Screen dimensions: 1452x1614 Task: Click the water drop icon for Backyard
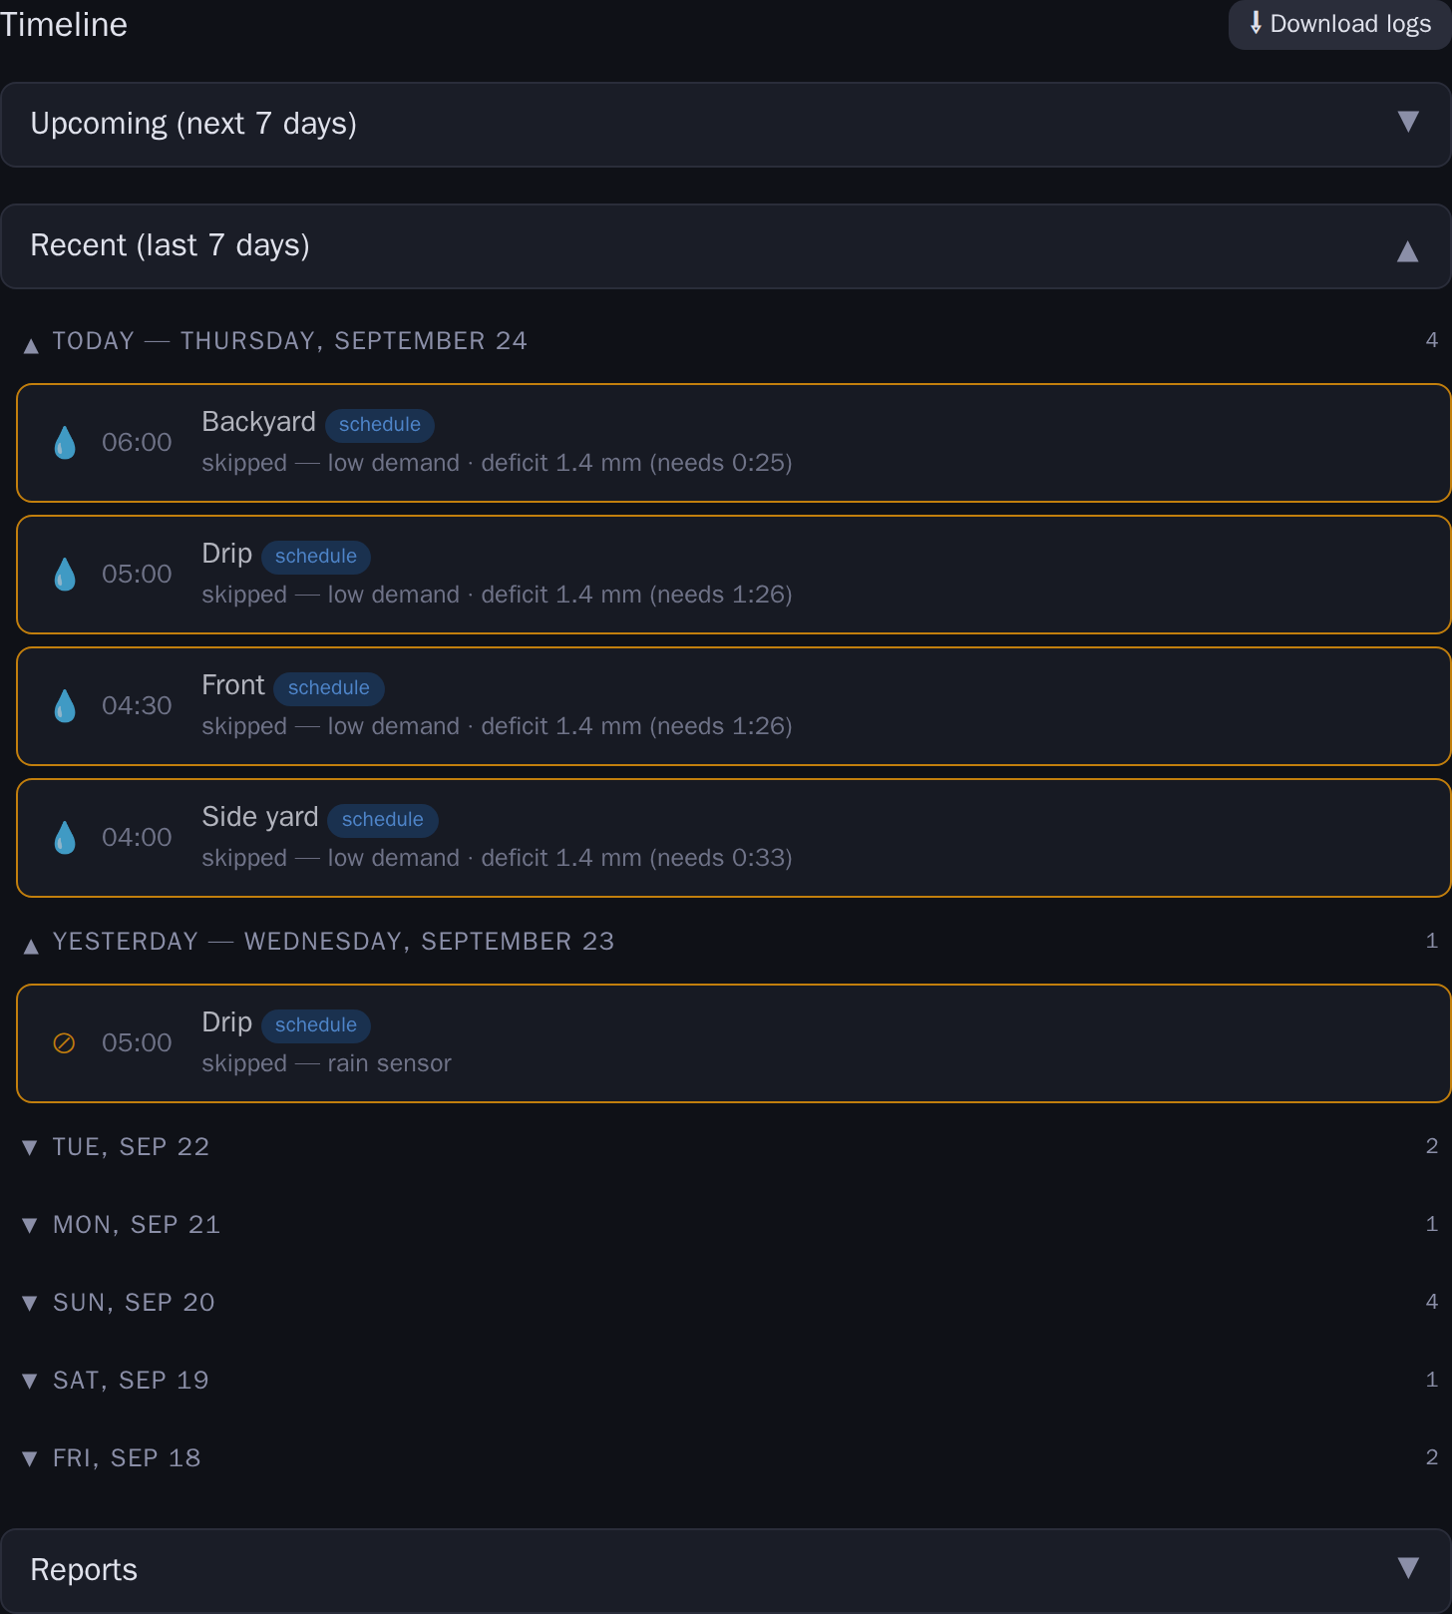65,443
